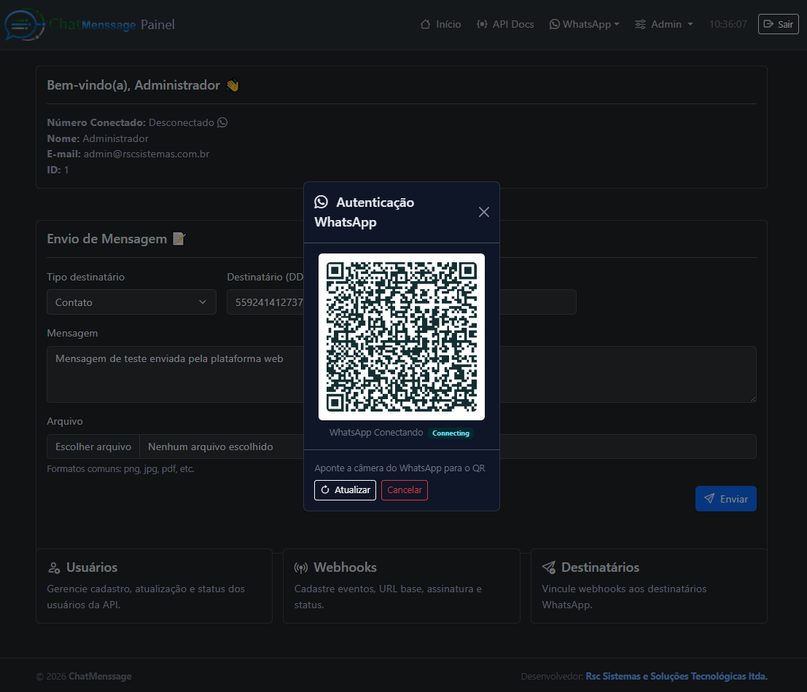The height and width of the screenshot is (692, 807).
Task: Click the waving hand emoji
Action: pos(233,85)
